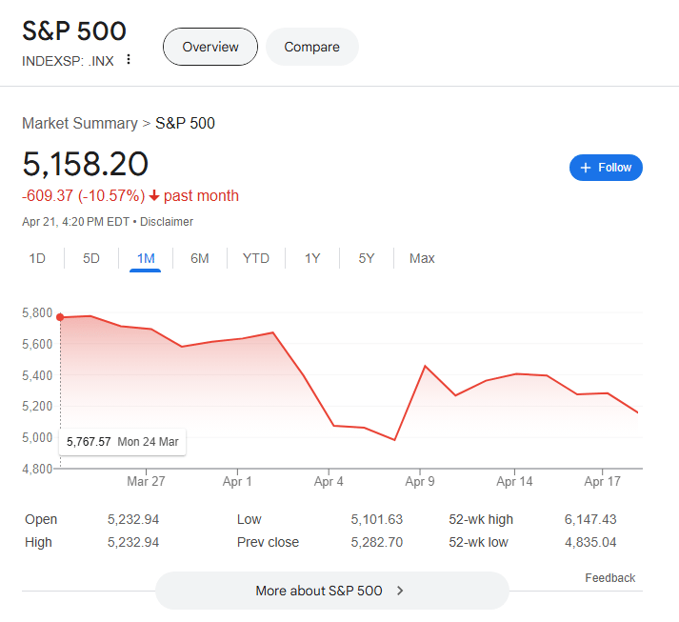
Task: Select the YTD time range
Action: pos(255,258)
